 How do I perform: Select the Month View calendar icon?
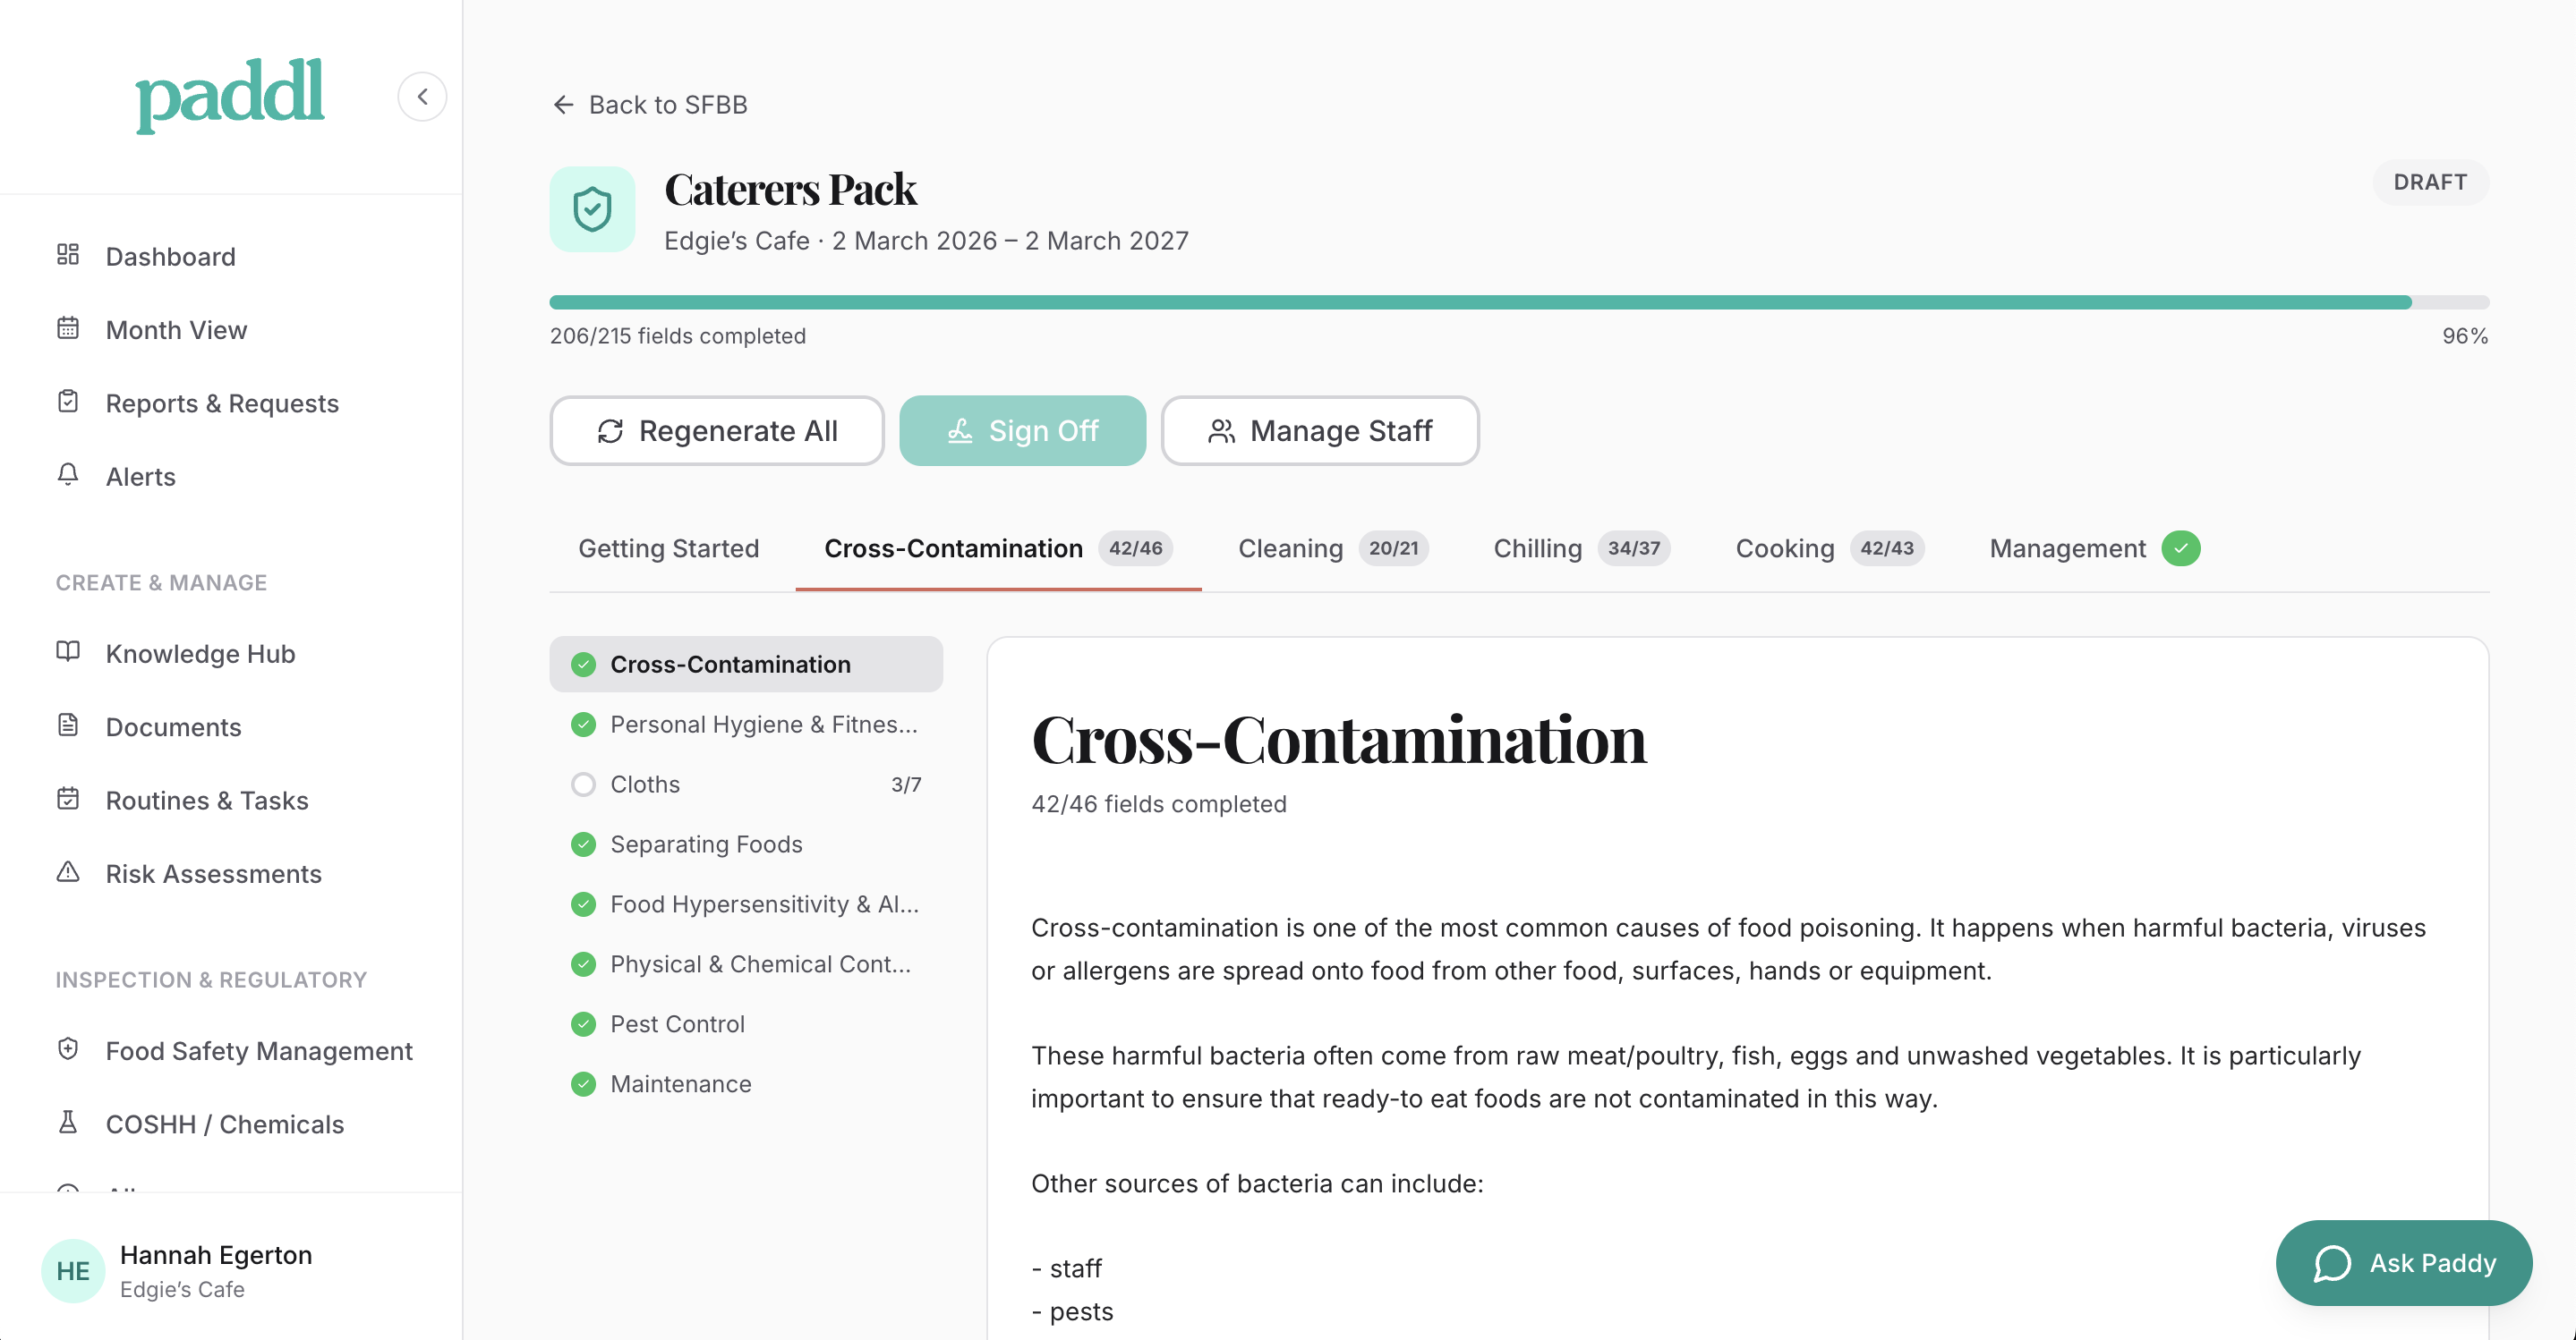[x=68, y=329]
